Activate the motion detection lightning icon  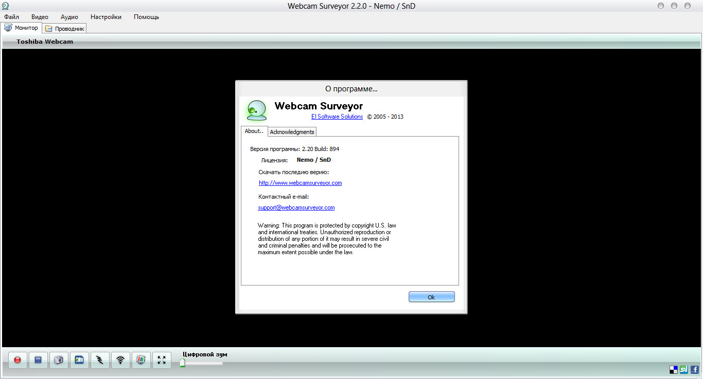[x=100, y=360]
